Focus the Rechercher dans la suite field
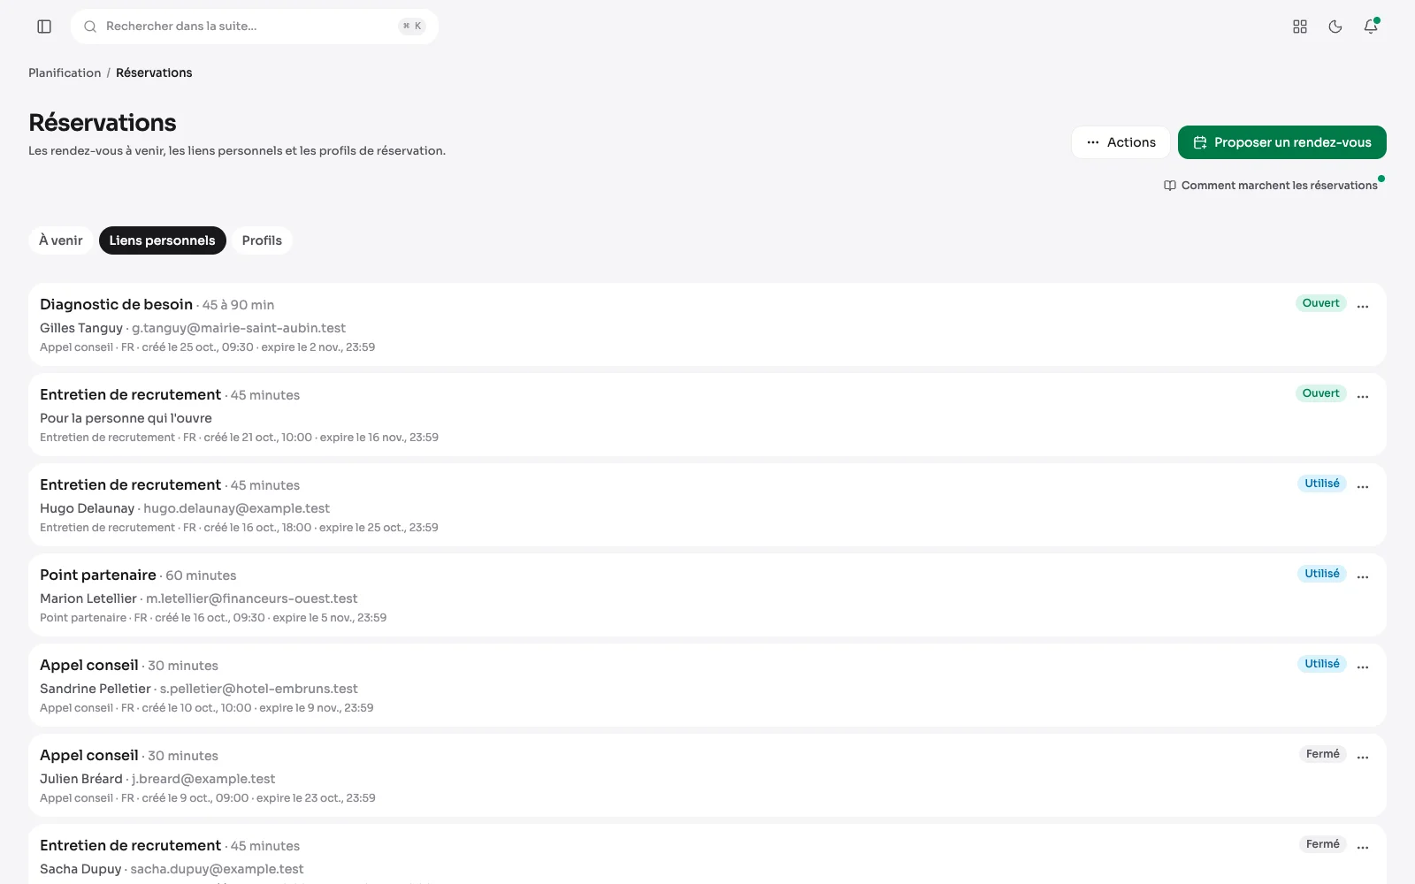The width and height of the screenshot is (1415, 884). [255, 27]
